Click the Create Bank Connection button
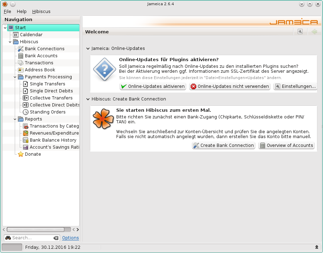The image size is (323, 253). pos(223,145)
